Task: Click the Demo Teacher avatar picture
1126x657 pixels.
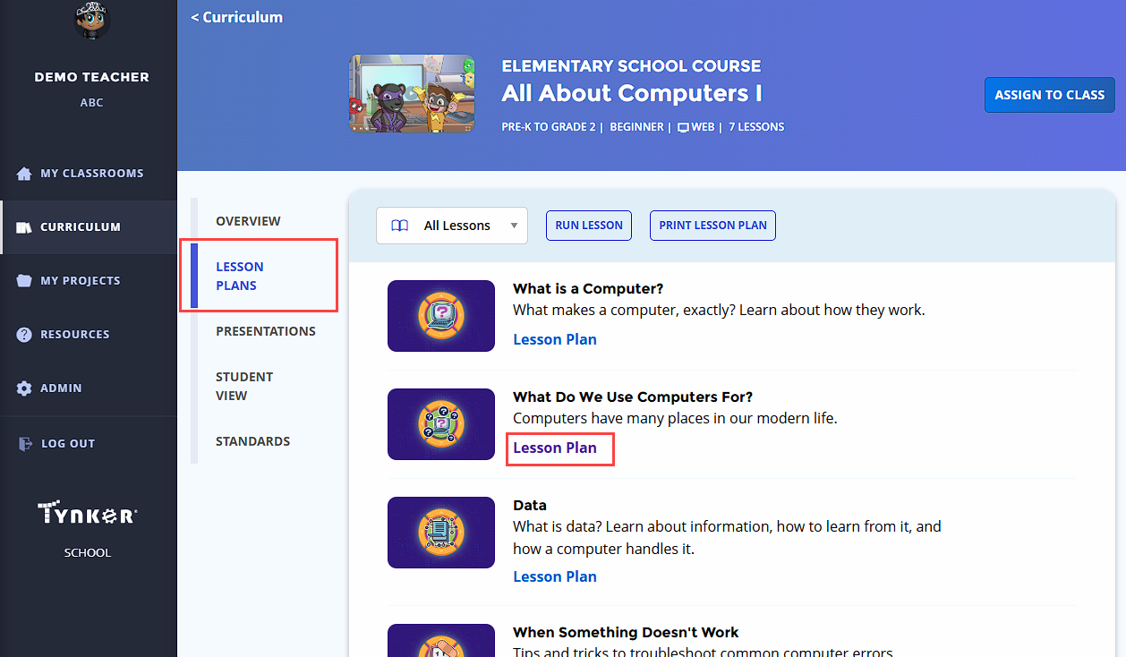Action: tap(91, 20)
